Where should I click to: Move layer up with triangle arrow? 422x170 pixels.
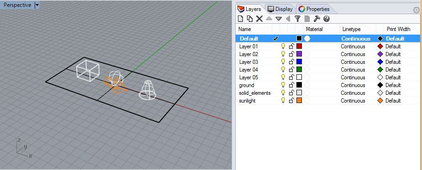pos(269,19)
